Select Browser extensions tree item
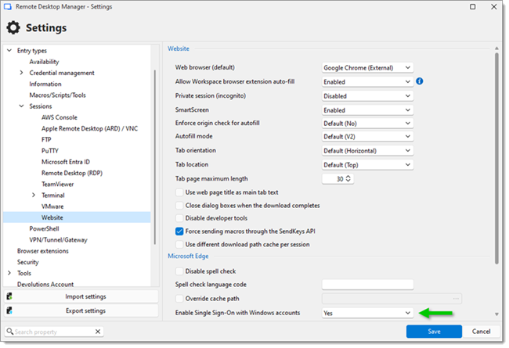 [x=43, y=251]
